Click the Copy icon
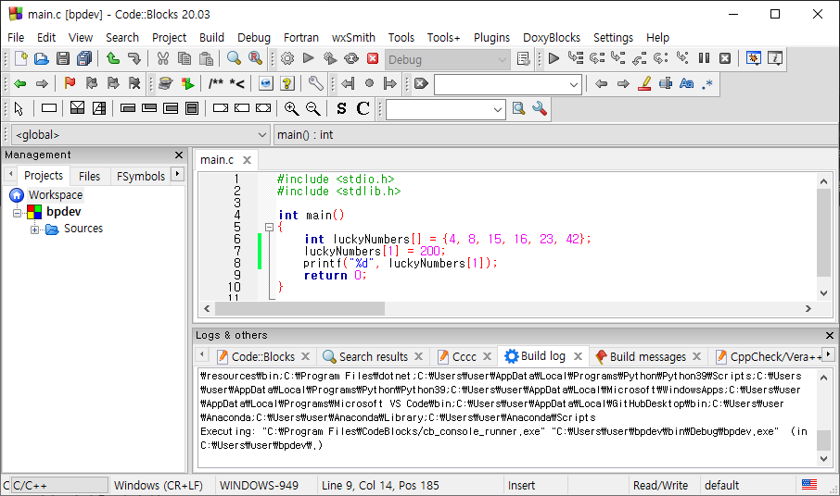The height and width of the screenshot is (496, 840). (185, 58)
